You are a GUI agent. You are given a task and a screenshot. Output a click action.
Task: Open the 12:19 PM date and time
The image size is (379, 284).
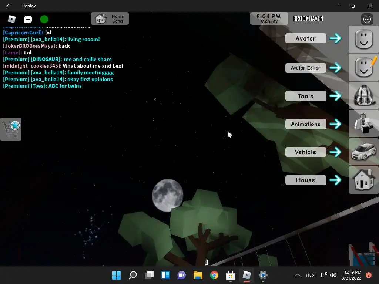tap(352, 275)
